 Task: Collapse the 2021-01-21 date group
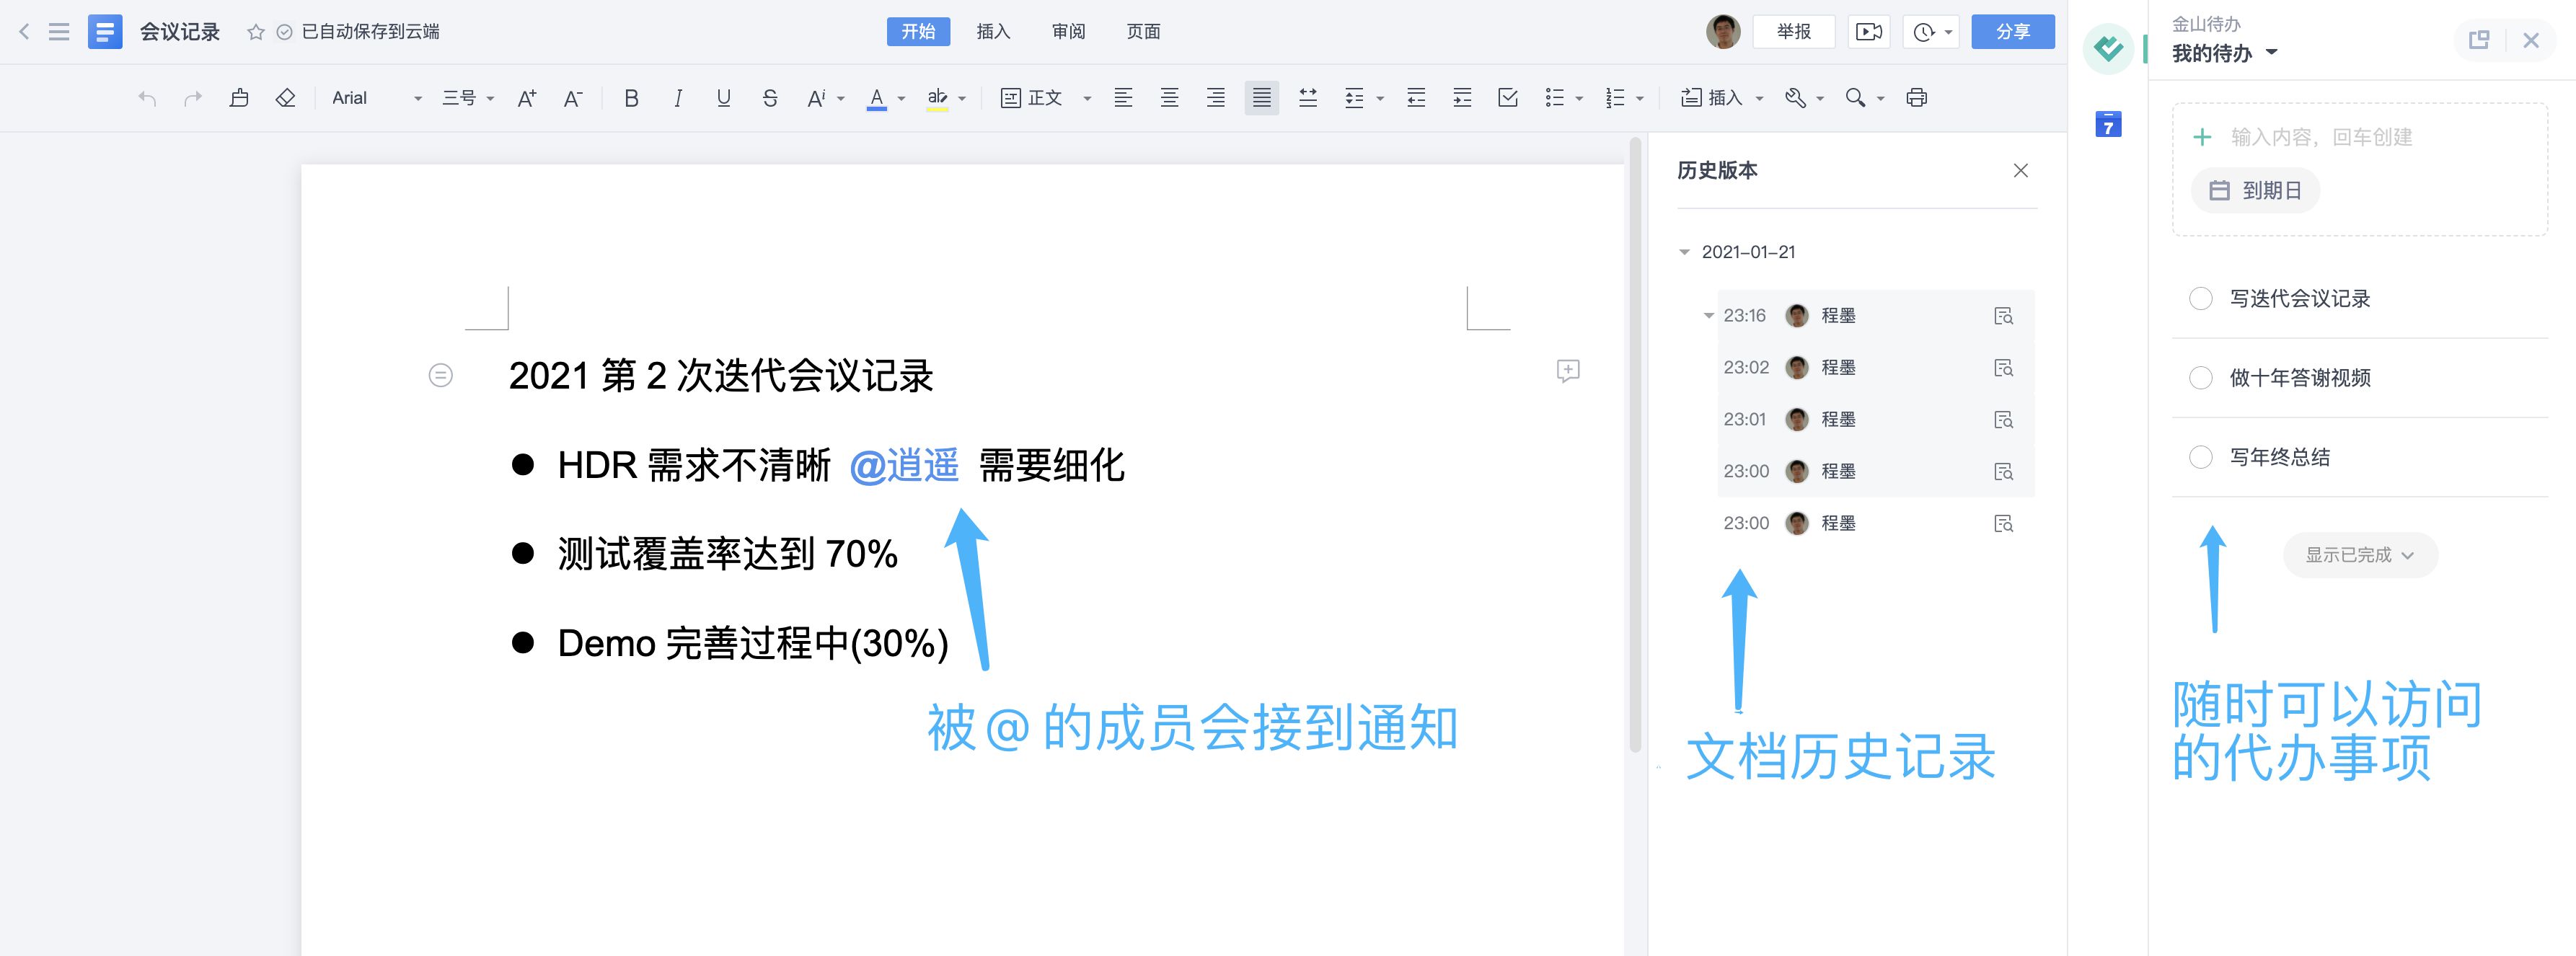pos(1684,252)
